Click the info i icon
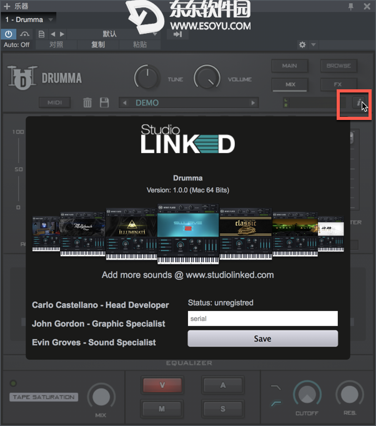376x426 pixels. pyautogui.click(x=359, y=102)
